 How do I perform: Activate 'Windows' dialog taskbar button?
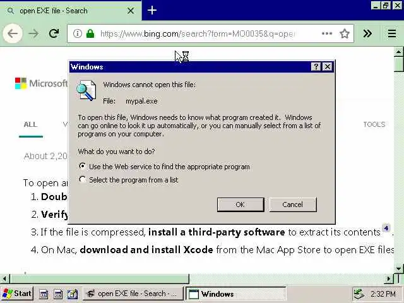pos(235,294)
